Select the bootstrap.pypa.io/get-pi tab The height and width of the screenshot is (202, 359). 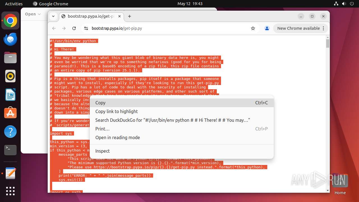(91, 16)
